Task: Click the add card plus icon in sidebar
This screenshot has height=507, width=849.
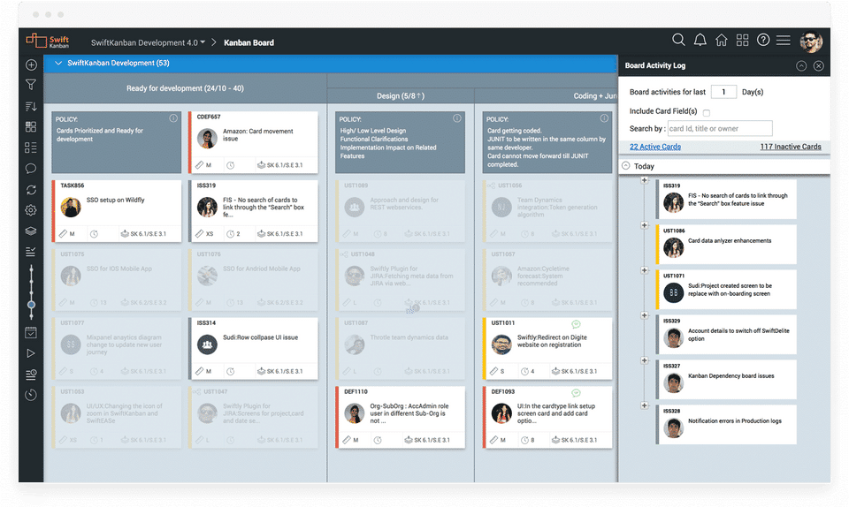Action: pyautogui.click(x=31, y=64)
